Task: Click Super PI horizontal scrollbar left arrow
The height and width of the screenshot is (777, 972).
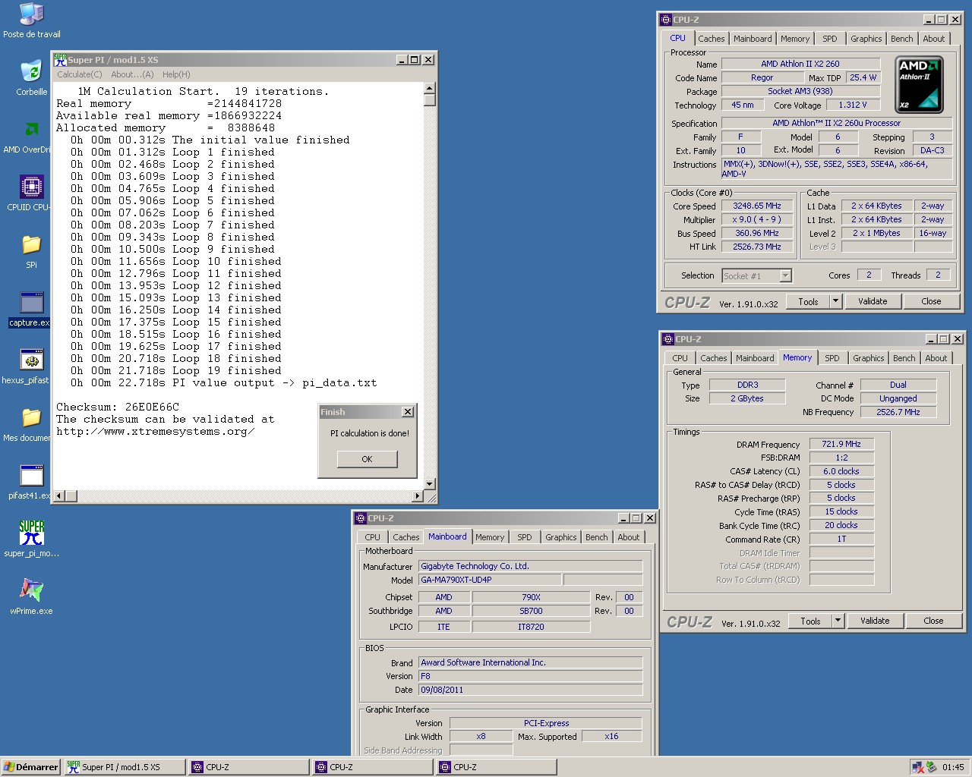Action: tap(59, 496)
